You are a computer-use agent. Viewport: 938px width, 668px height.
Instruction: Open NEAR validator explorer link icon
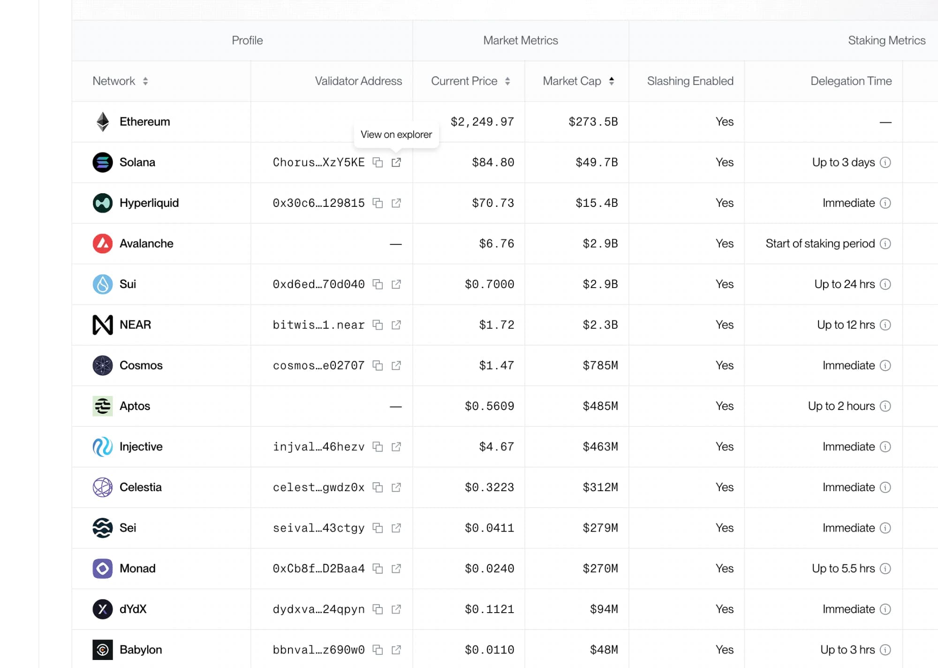[x=396, y=325]
